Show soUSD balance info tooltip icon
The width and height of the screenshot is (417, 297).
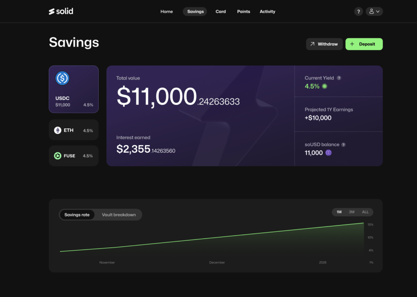(343, 145)
